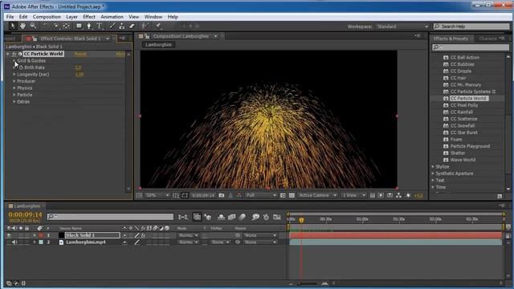Open the Effect menu
Screen dimensions: 514x289
tap(89, 17)
